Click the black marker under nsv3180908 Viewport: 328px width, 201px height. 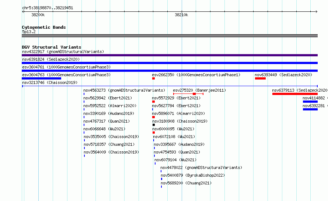click(x=154, y=125)
